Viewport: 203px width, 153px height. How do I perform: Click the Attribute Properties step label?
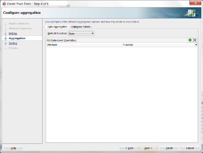point(20,29)
